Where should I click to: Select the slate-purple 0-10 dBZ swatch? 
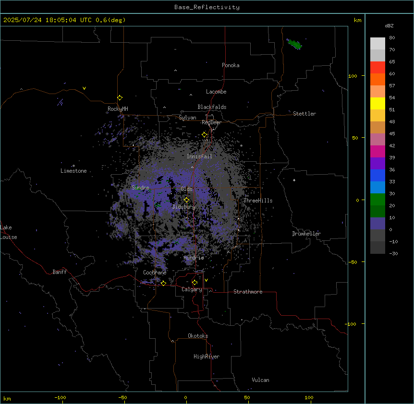coord(377,224)
